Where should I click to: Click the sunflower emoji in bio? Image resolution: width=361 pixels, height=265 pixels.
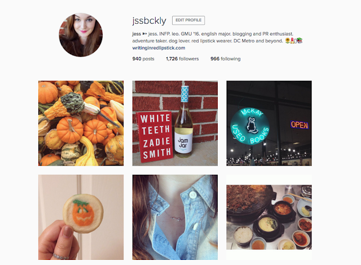pyautogui.click(x=288, y=41)
